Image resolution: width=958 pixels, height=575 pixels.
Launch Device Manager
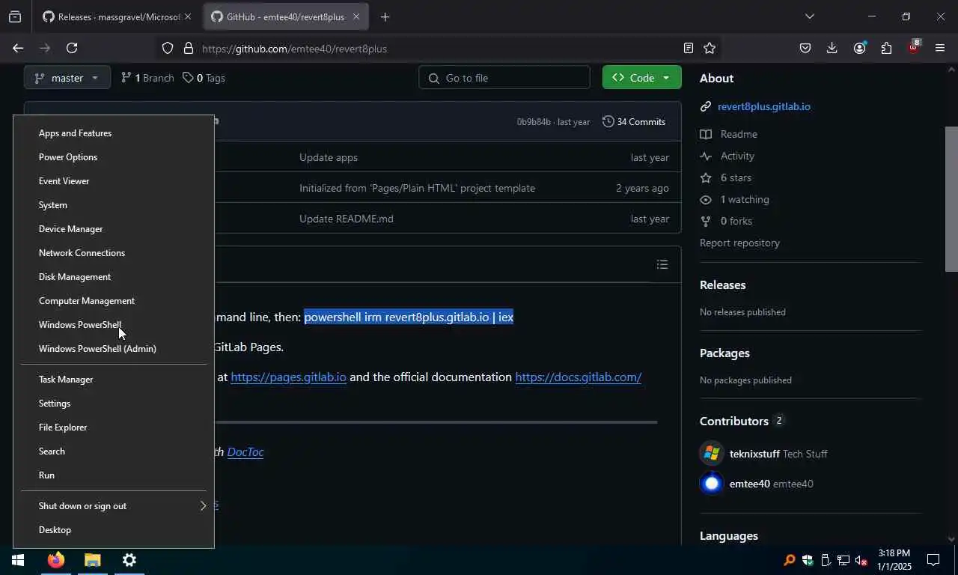pyautogui.click(x=113, y=229)
